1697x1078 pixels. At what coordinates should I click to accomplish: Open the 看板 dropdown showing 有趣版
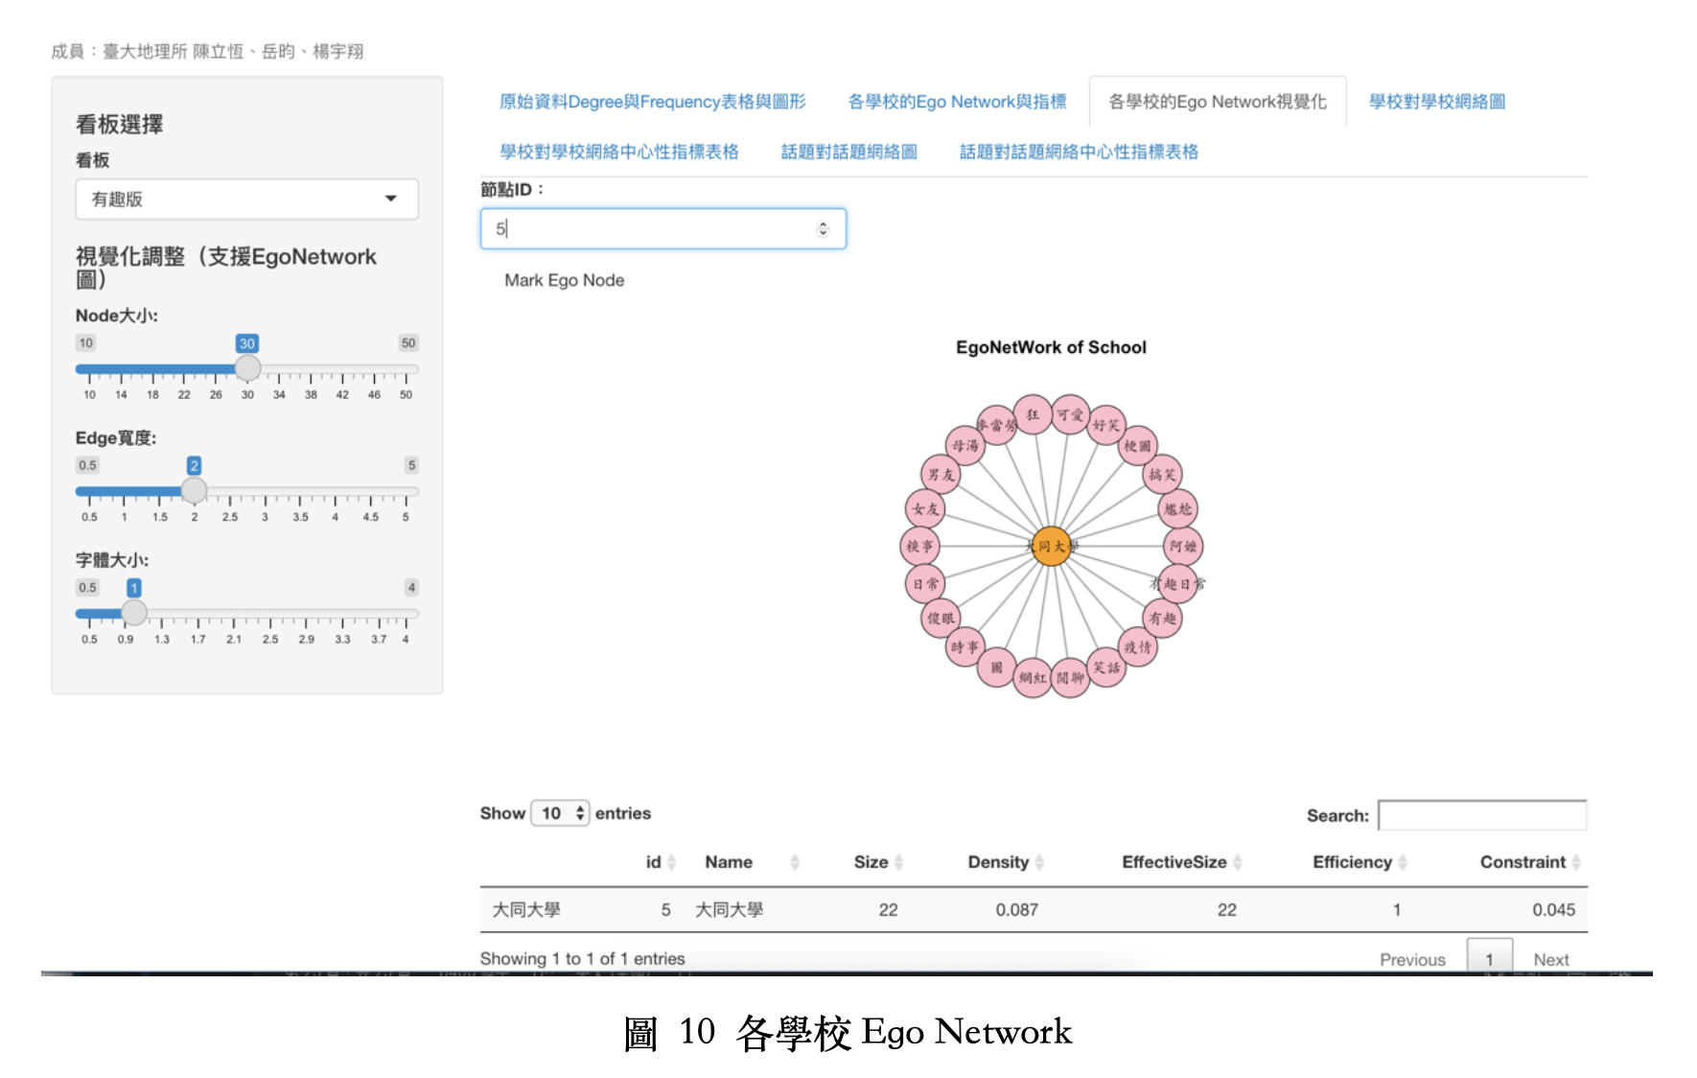246,199
